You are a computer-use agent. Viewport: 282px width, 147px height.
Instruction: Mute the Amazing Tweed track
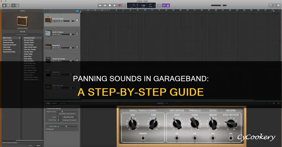pyautogui.click(x=53, y=21)
